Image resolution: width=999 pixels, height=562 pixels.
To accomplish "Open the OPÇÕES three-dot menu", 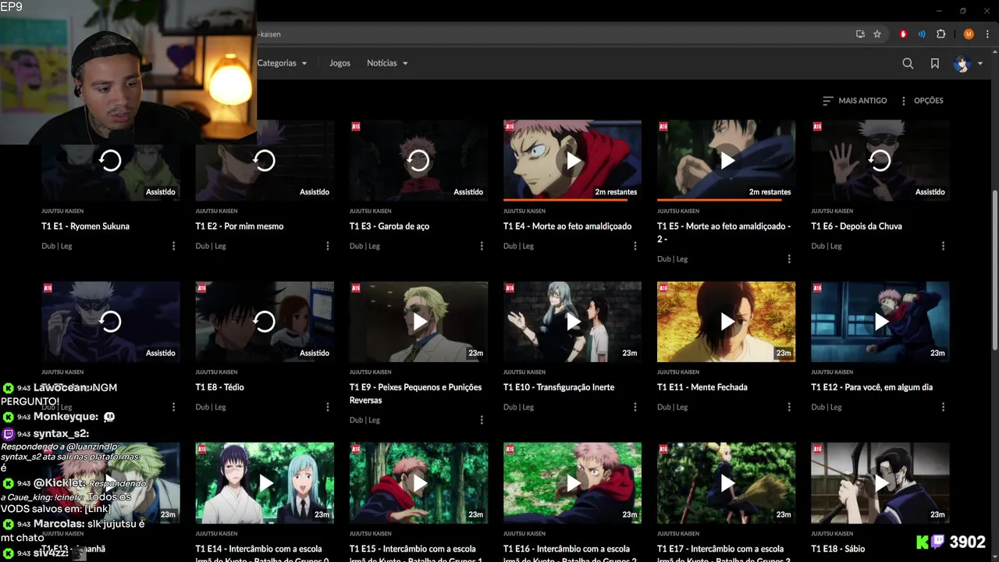I will [x=921, y=101].
